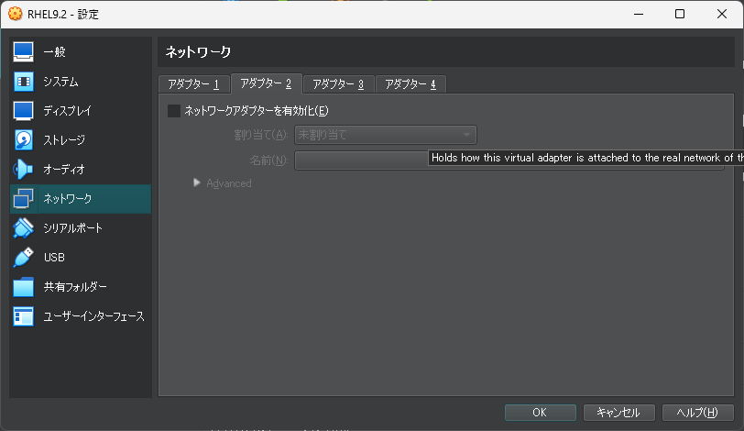Switch to the アダプター 1 tab
Image resolution: width=744 pixels, height=431 pixels.
pyautogui.click(x=193, y=84)
